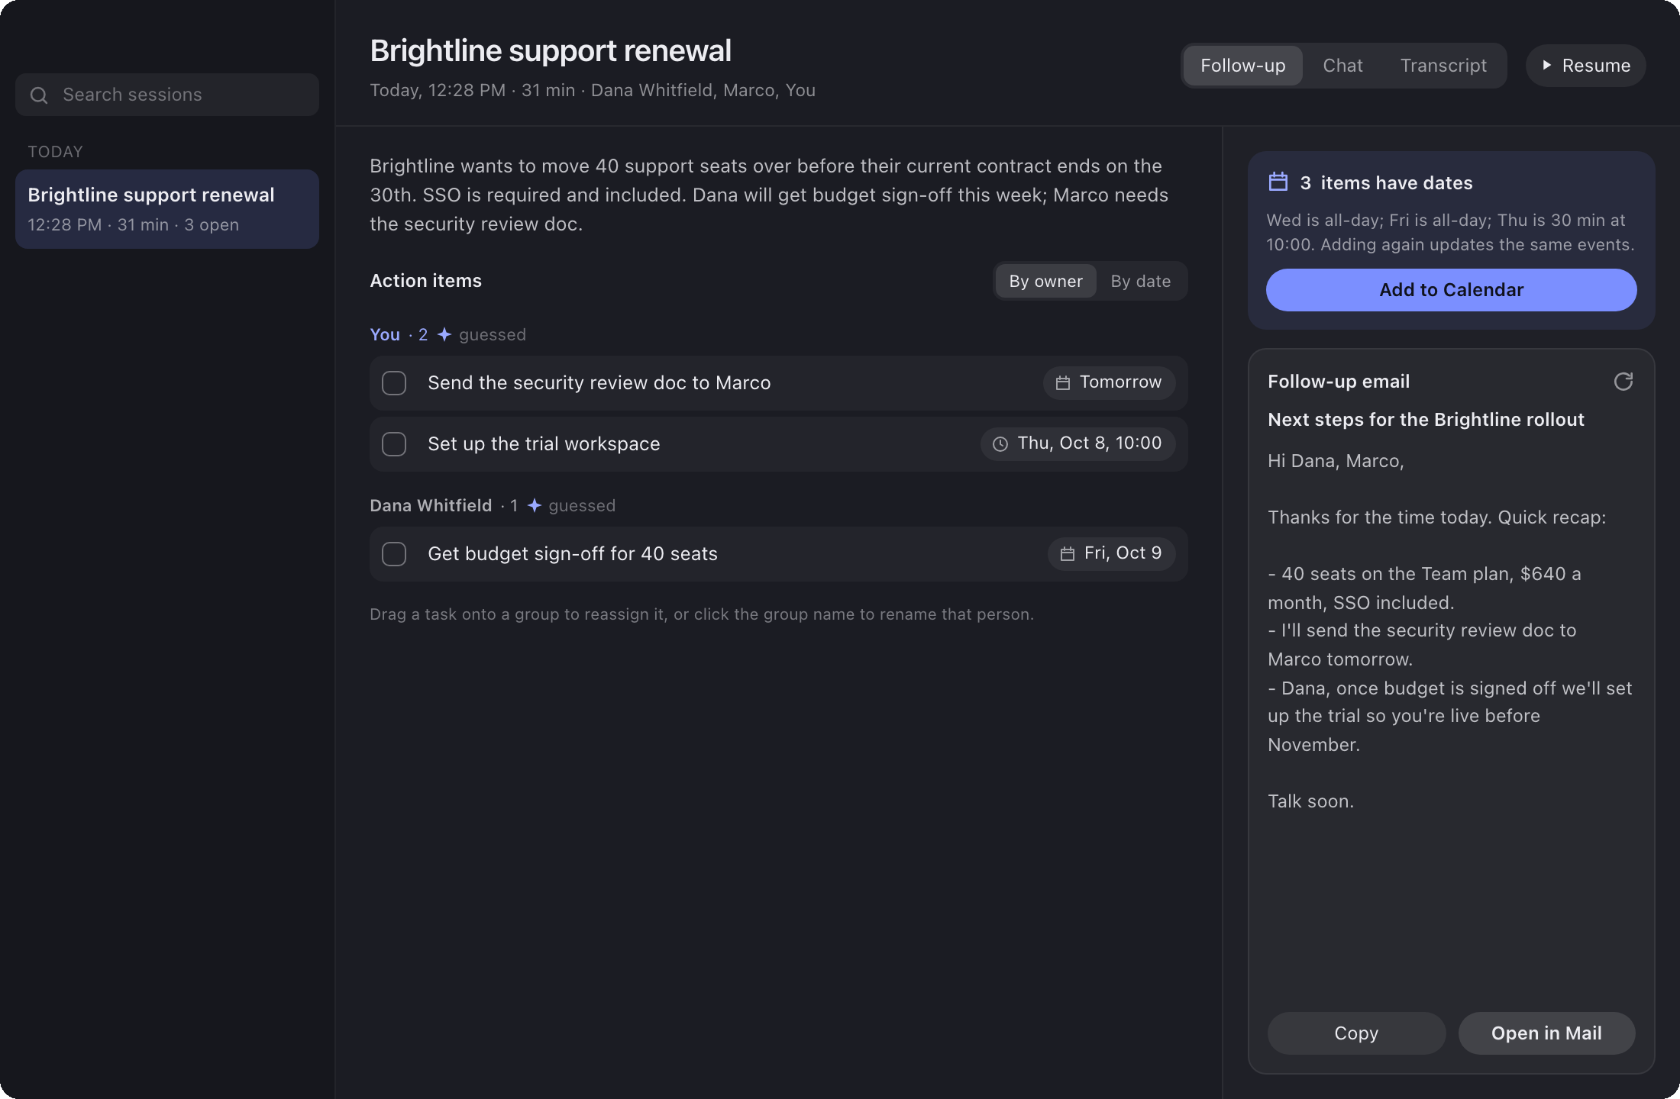
Task: Click the calendar icon on Tomorrow chip
Action: 1062,383
